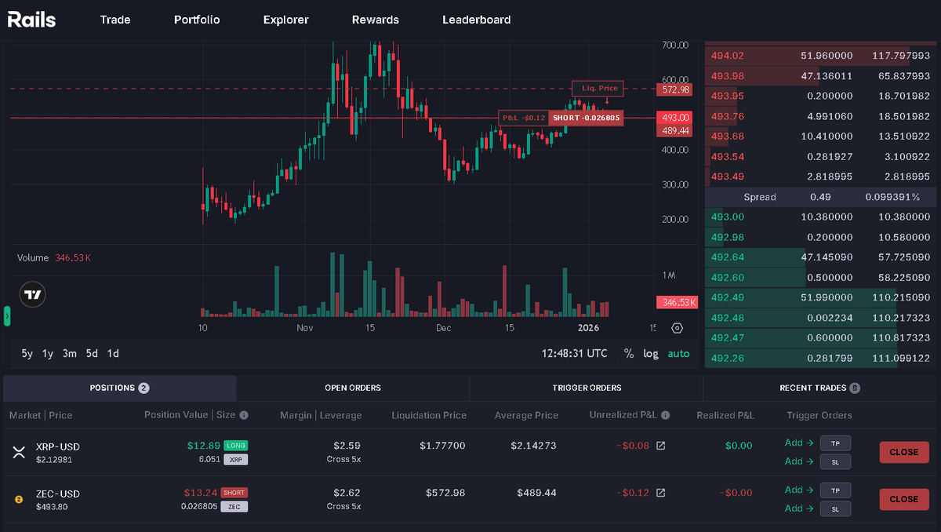Screen dimensions: 941x532
Task: Click SHORT -0.026805 position marker on chart
Action: 586,118
